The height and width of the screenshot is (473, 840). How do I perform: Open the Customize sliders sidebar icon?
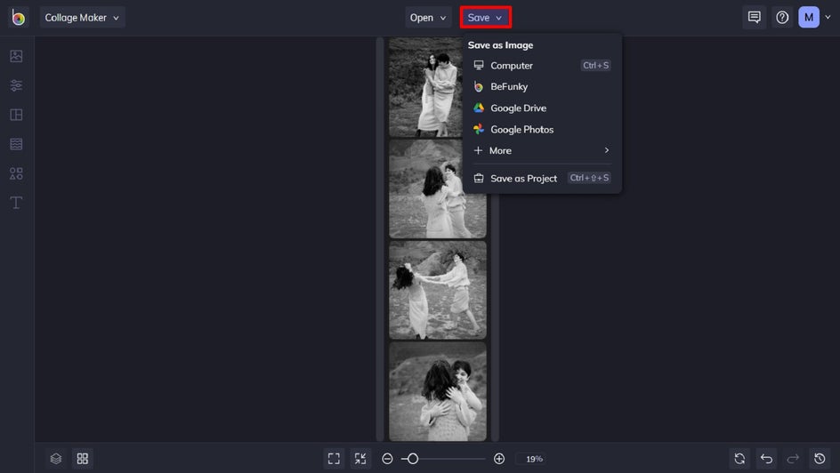(16, 85)
